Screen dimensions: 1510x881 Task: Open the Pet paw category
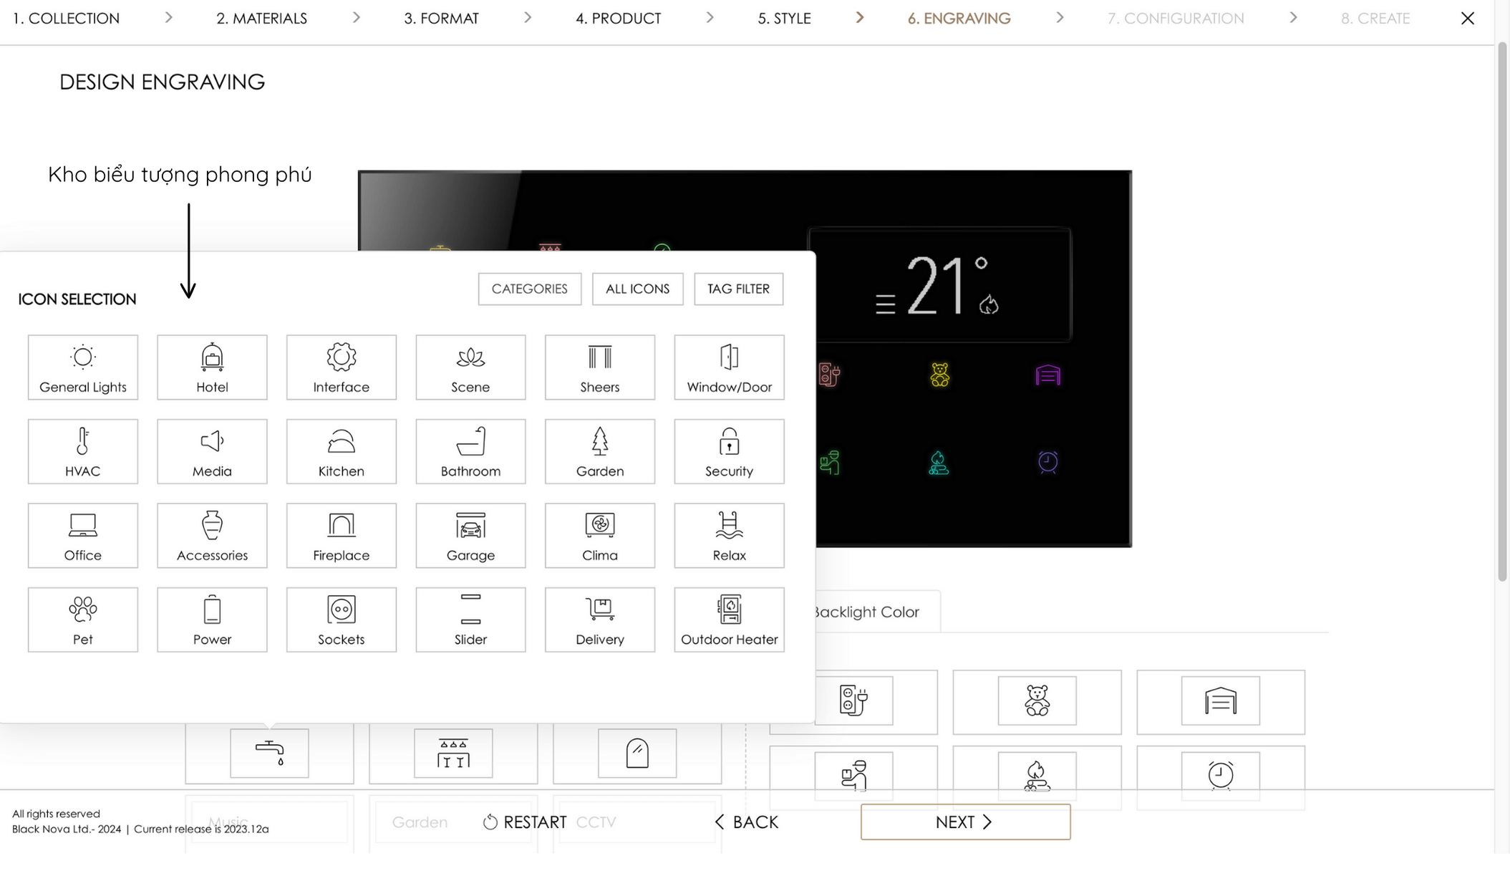[x=83, y=620]
